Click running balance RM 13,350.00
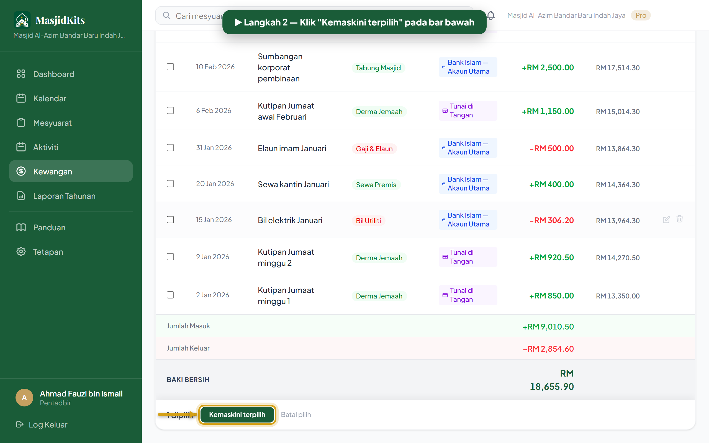Image resolution: width=709 pixels, height=443 pixels. point(618,296)
